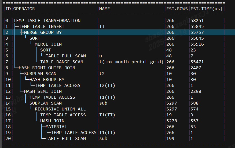Click the HASH GROUP BY operator

[47, 80]
